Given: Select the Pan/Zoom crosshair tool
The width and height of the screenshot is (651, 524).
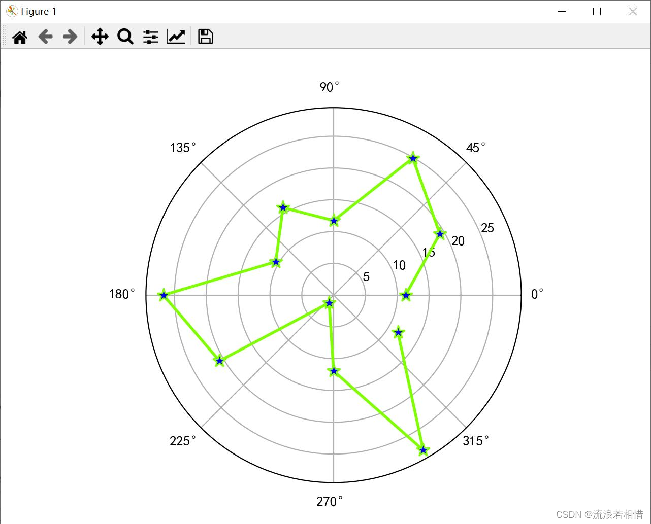Looking at the screenshot, I should coord(100,36).
